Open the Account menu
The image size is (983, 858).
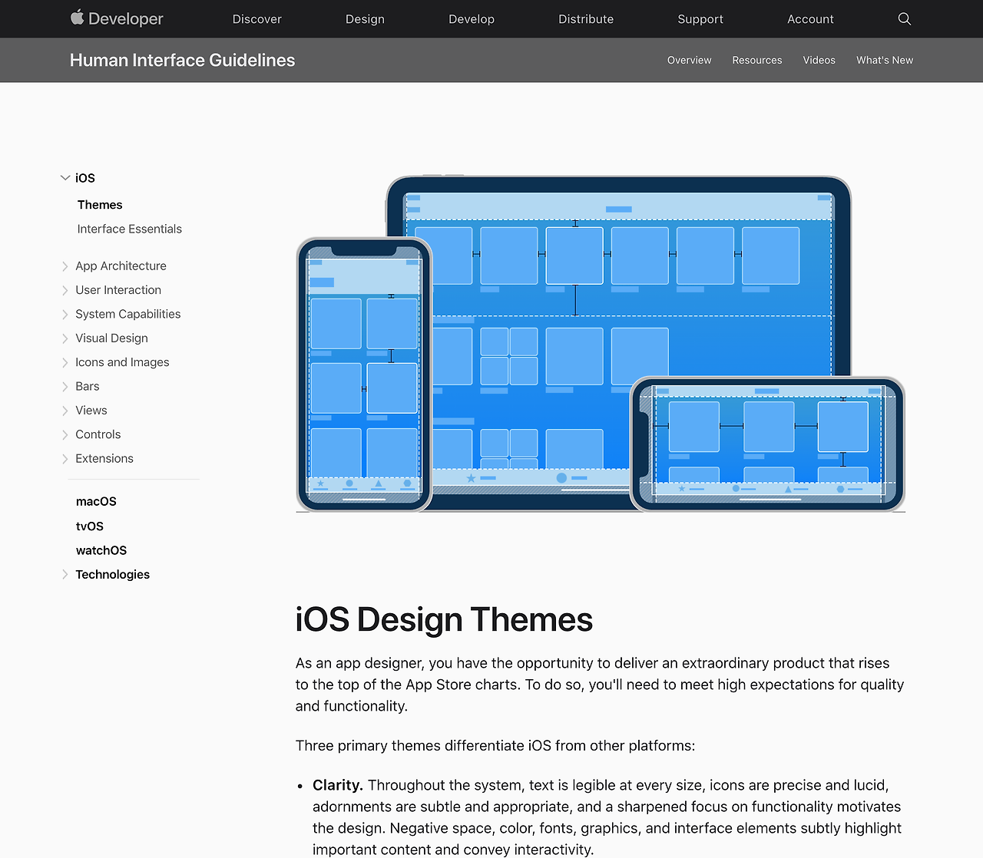click(810, 19)
